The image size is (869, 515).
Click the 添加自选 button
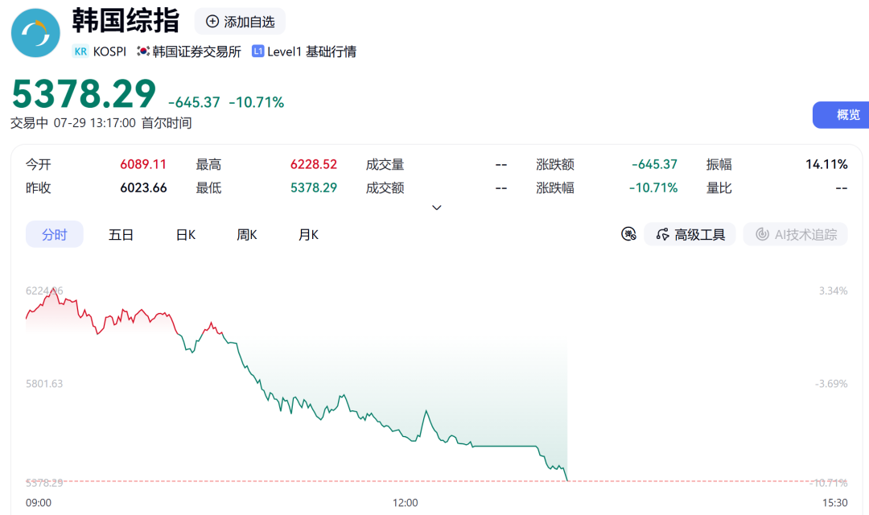[240, 22]
